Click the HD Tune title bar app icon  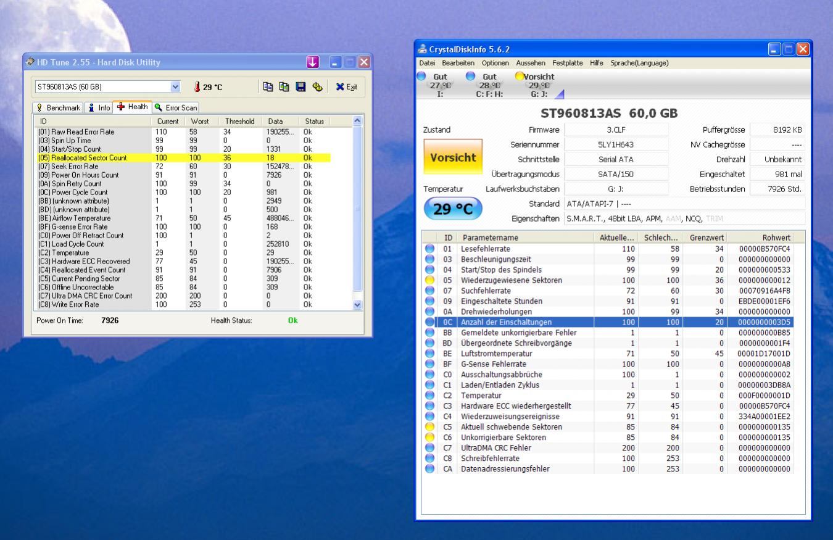click(x=31, y=62)
